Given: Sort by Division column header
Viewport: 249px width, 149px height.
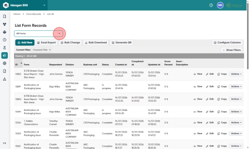Looking at the screenshot, I should (x=70, y=65).
